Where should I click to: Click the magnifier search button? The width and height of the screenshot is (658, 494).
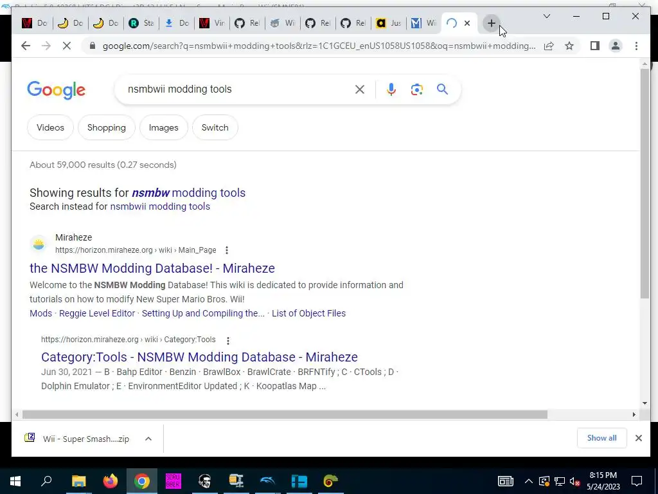pos(442,89)
